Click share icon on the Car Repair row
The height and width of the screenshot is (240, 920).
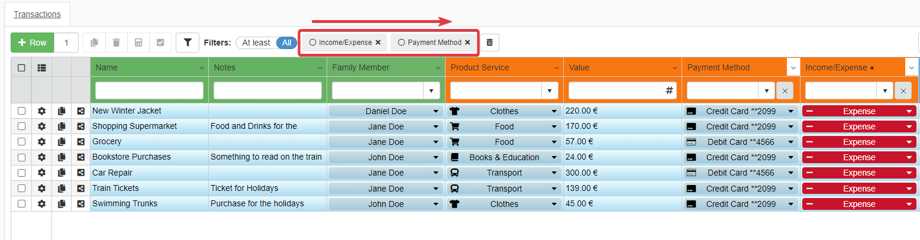point(81,173)
